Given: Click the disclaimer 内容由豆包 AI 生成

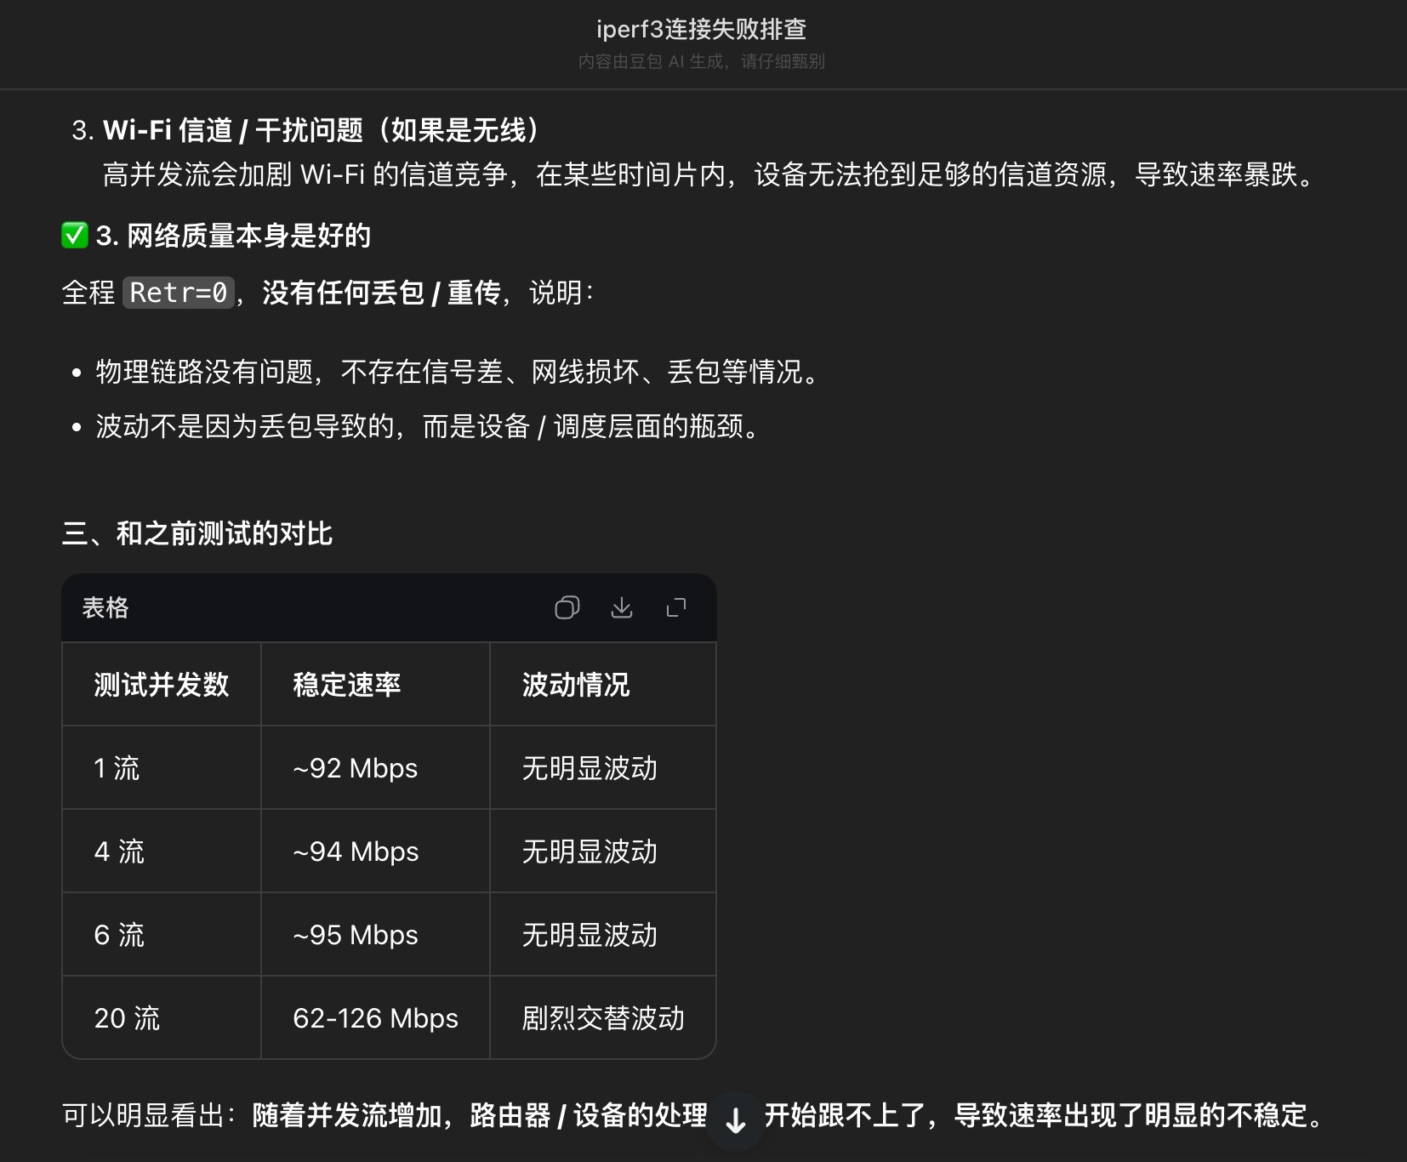Looking at the screenshot, I should (x=702, y=61).
